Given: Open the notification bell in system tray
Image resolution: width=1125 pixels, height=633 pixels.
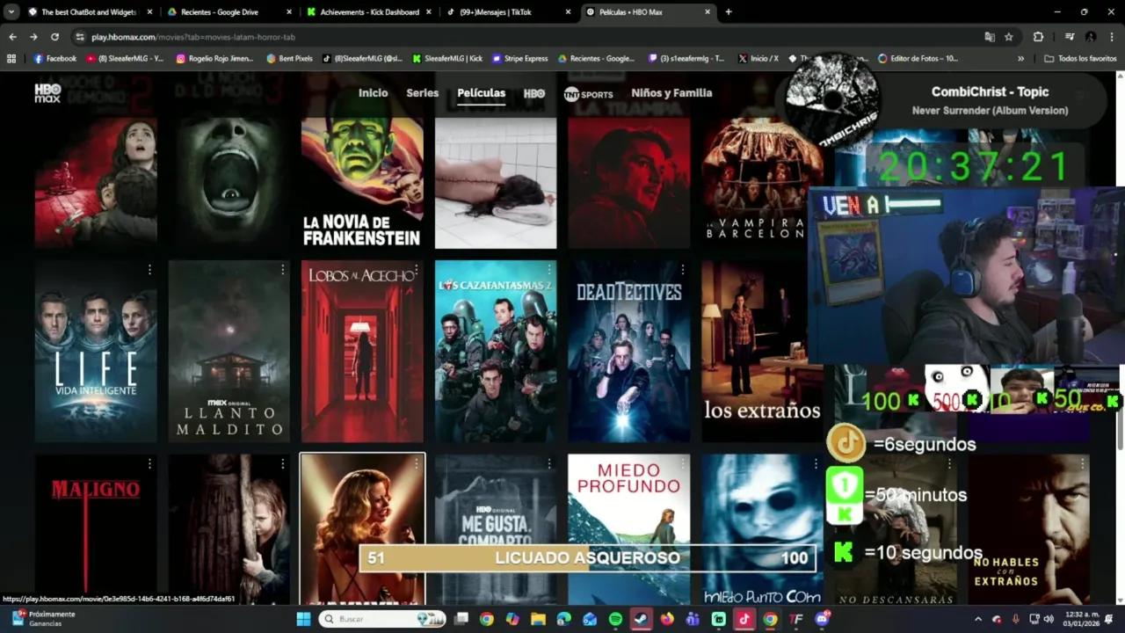Looking at the screenshot, I should [1109, 619].
